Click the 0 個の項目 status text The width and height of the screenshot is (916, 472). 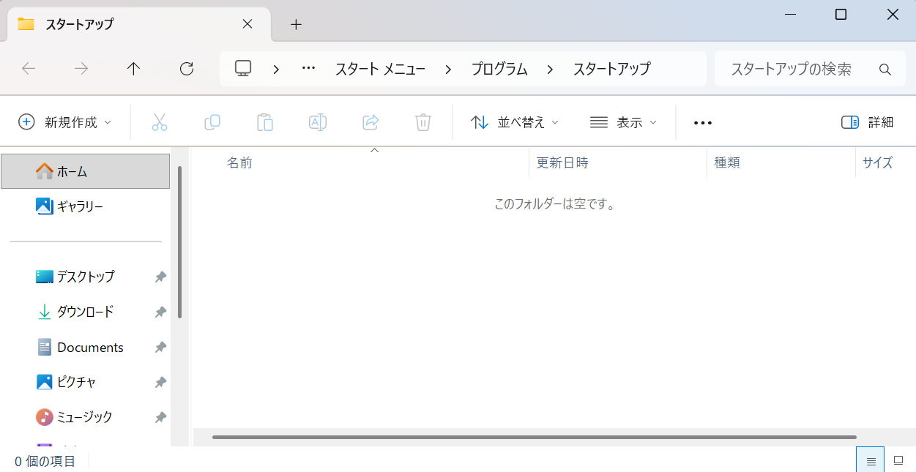[45, 461]
